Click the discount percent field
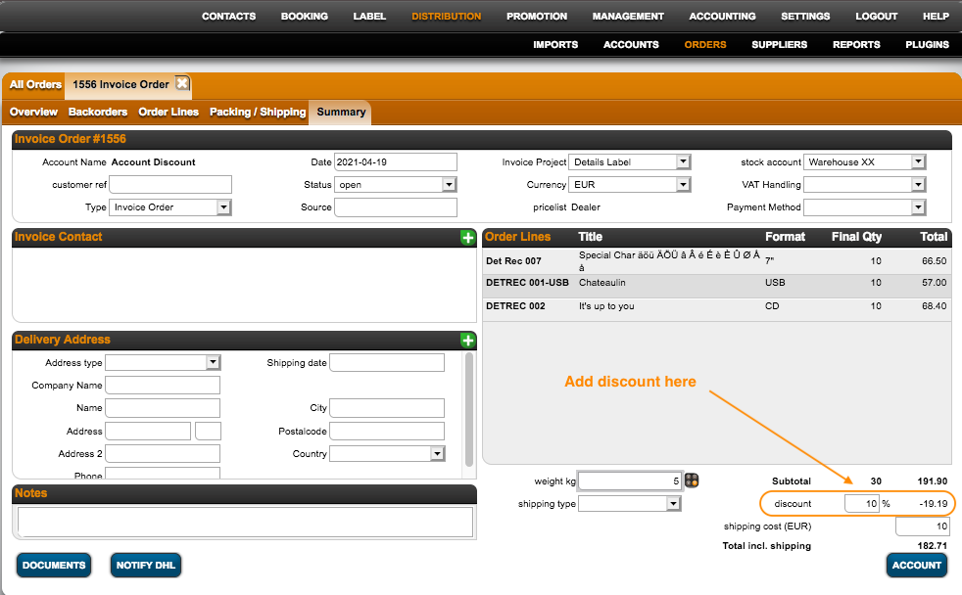Screen dimensions: 962x595 click(x=862, y=503)
